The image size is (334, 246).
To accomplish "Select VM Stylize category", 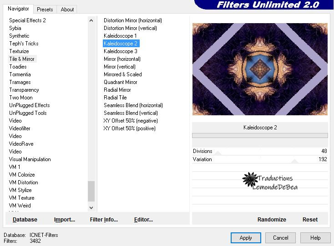I will [20, 190].
